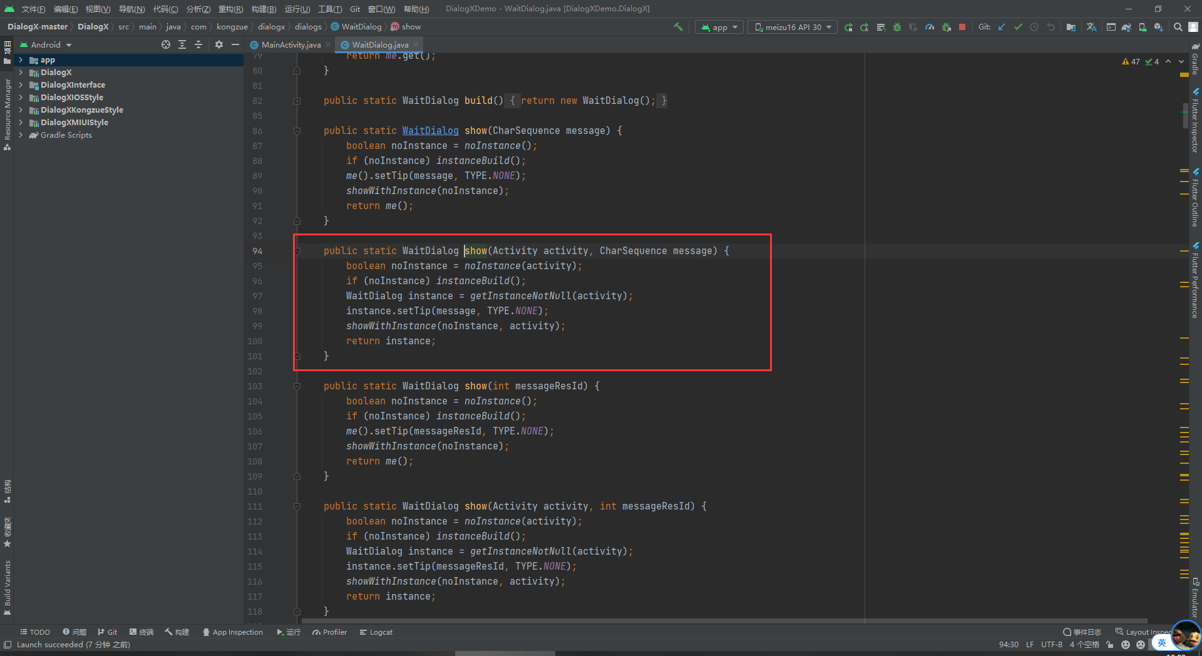Open project panel settings gear

(218, 44)
